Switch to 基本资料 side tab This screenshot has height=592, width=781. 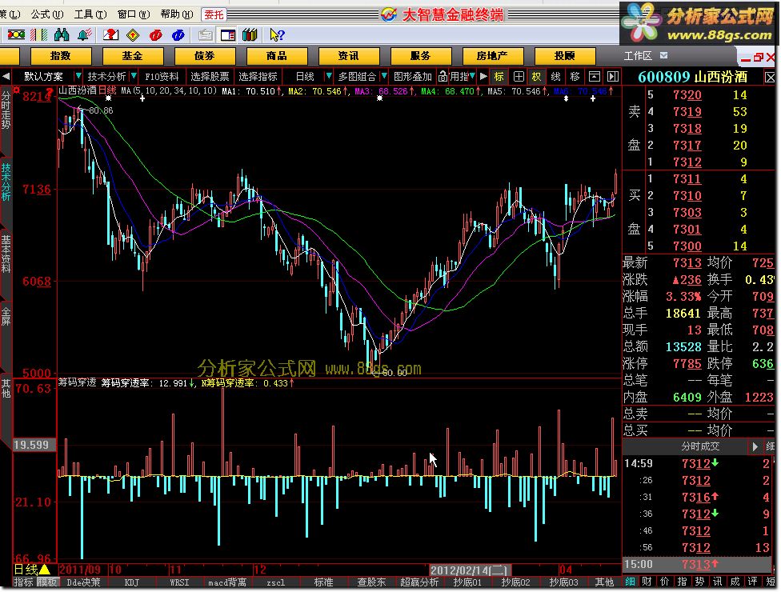point(6,254)
